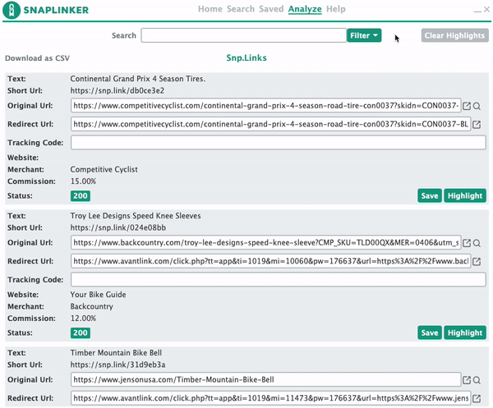The image size is (493, 408).
Task: Click magnifier icon beside Timber Bell Original Url
Action: click(x=477, y=380)
